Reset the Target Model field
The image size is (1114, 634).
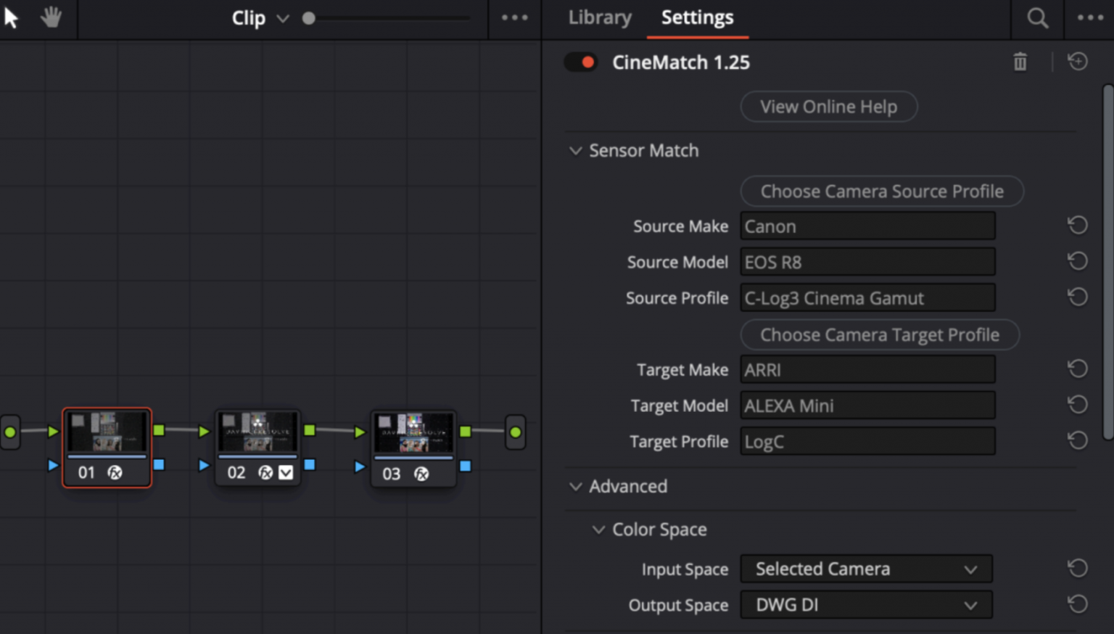coord(1077,405)
